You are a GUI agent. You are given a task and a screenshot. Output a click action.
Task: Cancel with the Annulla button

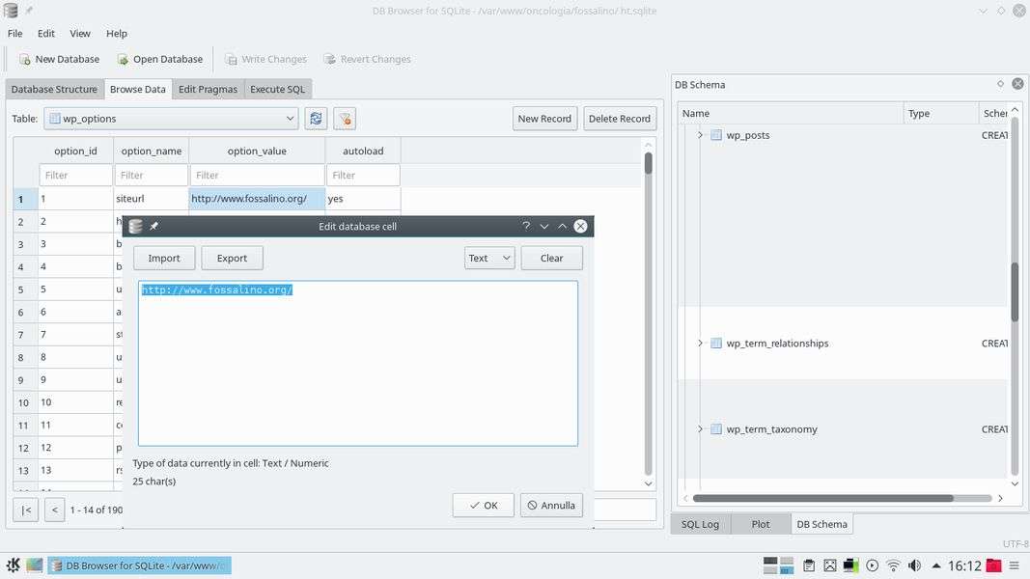552,506
